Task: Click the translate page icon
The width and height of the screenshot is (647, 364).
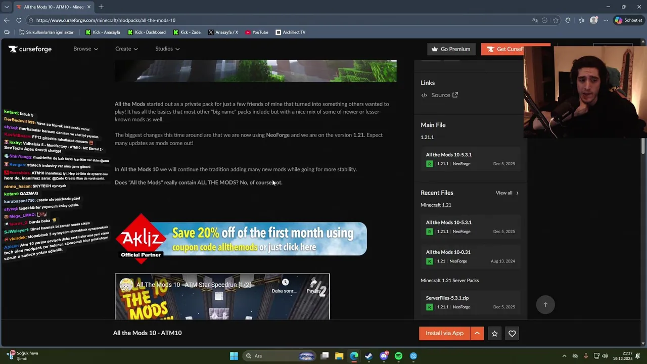Action: 535,20
